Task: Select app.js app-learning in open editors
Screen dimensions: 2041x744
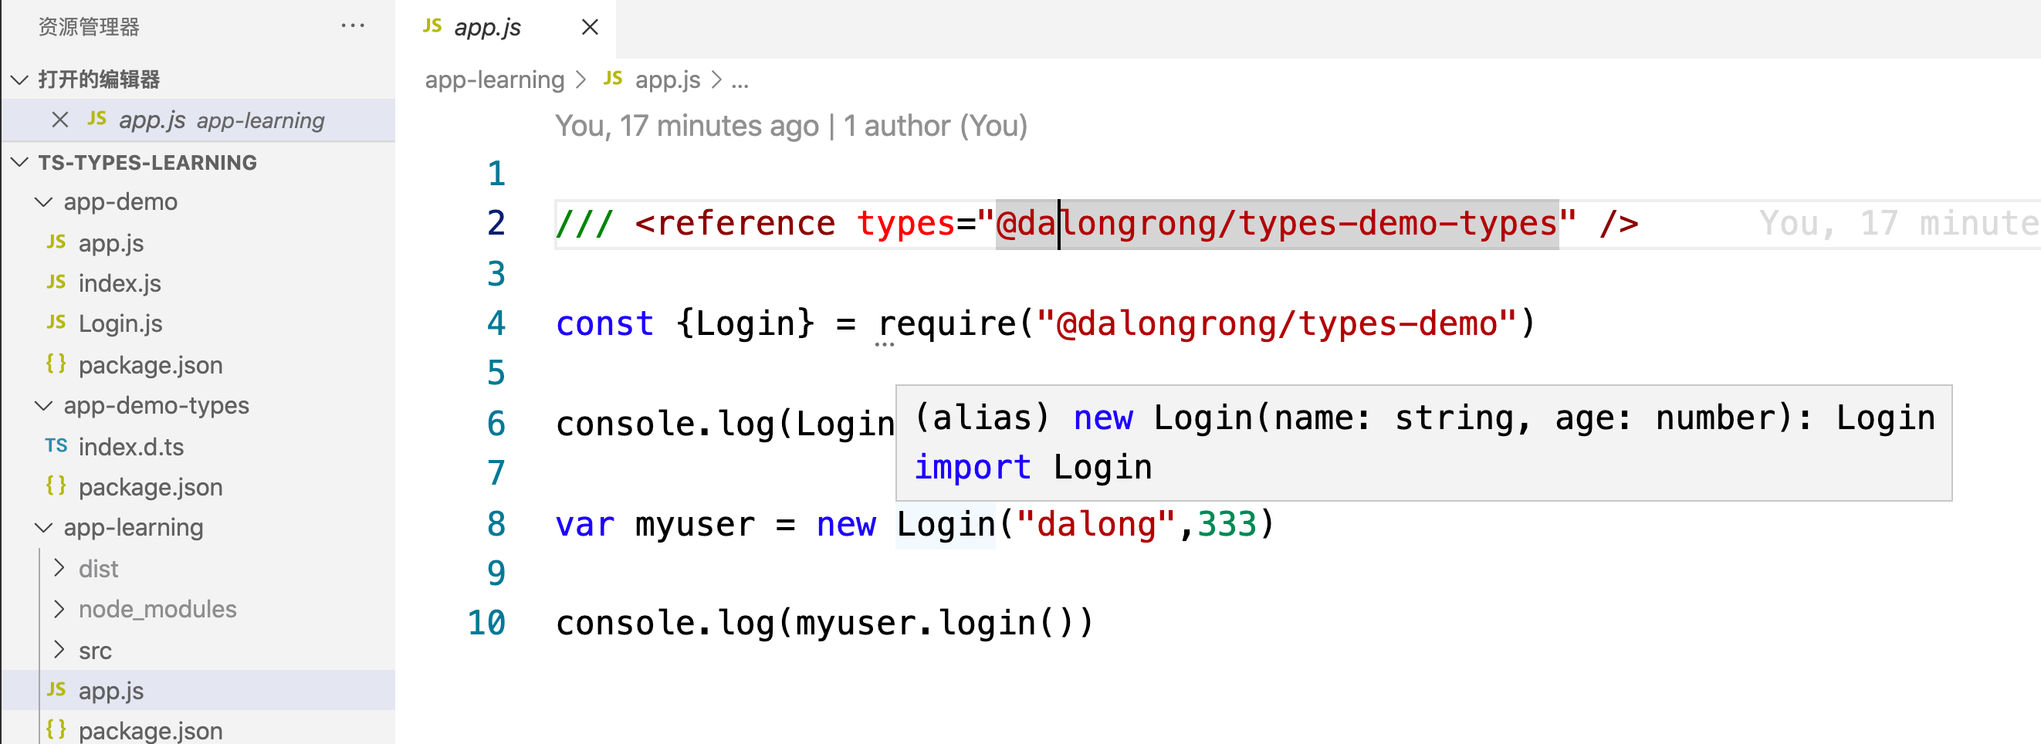Action: (198, 120)
